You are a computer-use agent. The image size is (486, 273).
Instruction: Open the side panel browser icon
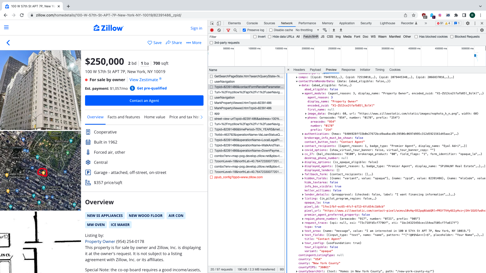[464, 15]
